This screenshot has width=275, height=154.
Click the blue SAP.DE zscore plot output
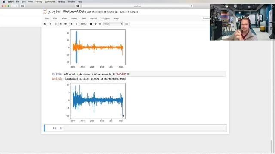click(x=96, y=103)
